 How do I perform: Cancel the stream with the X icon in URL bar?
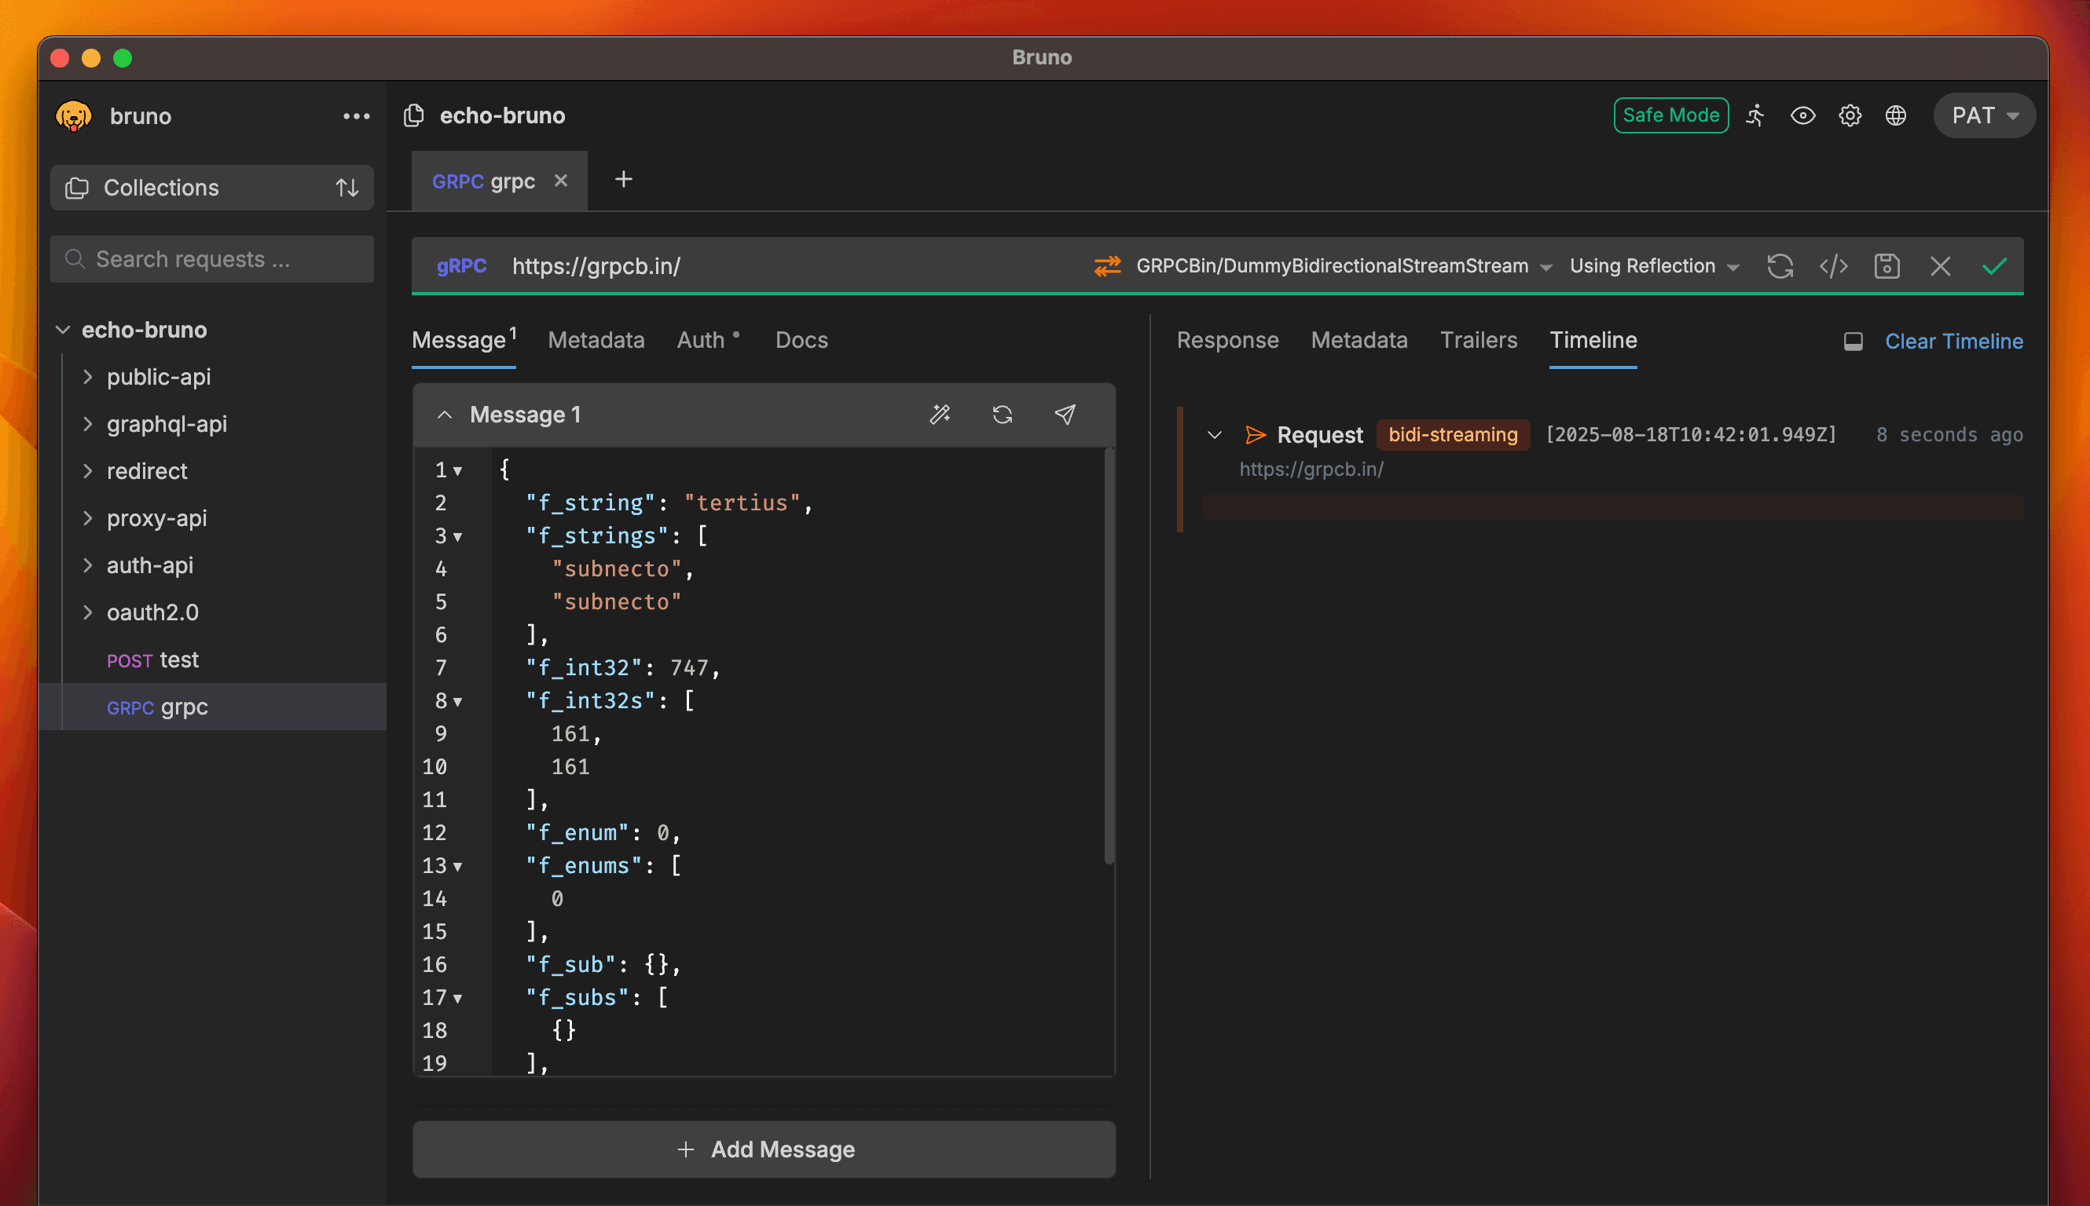pos(1940,266)
